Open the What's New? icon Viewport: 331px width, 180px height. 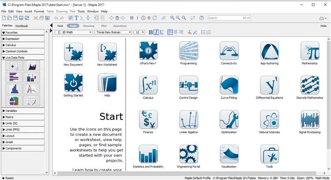(x=148, y=51)
